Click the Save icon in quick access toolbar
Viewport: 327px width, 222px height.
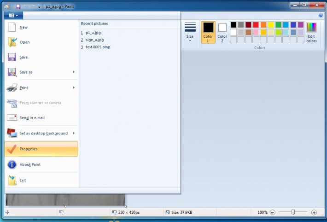[x=18, y=6]
